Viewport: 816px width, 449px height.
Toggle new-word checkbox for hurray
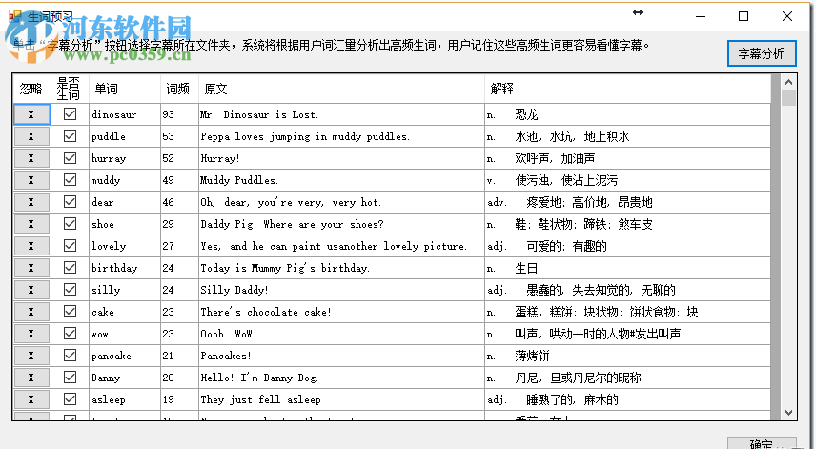[70, 157]
